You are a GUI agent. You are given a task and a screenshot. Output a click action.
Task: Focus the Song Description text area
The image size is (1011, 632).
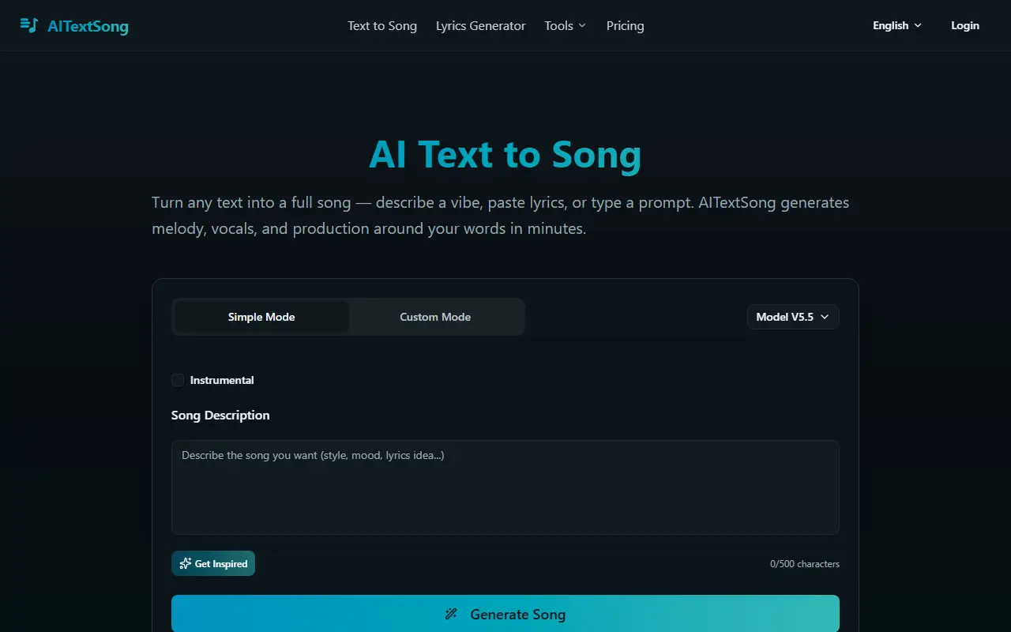pos(505,487)
